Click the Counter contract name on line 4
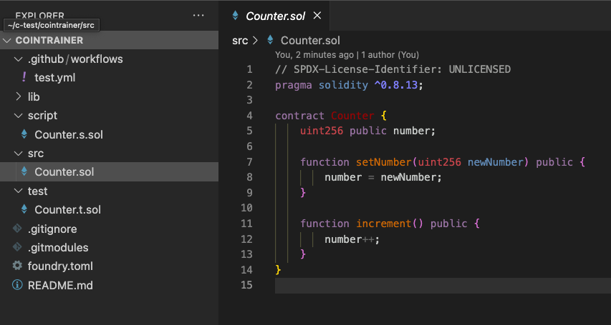 [x=352, y=116]
